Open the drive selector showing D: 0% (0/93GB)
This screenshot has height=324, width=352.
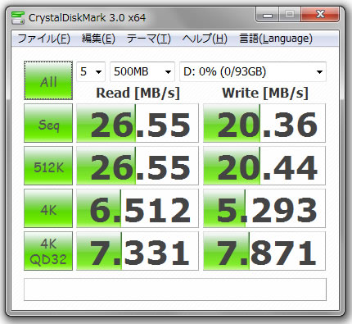pyautogui.click(x=253, y=71)
